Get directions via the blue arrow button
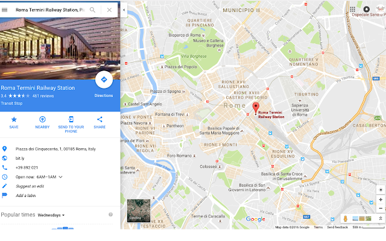This screenshot has width=386, height=241. [104, 80]
